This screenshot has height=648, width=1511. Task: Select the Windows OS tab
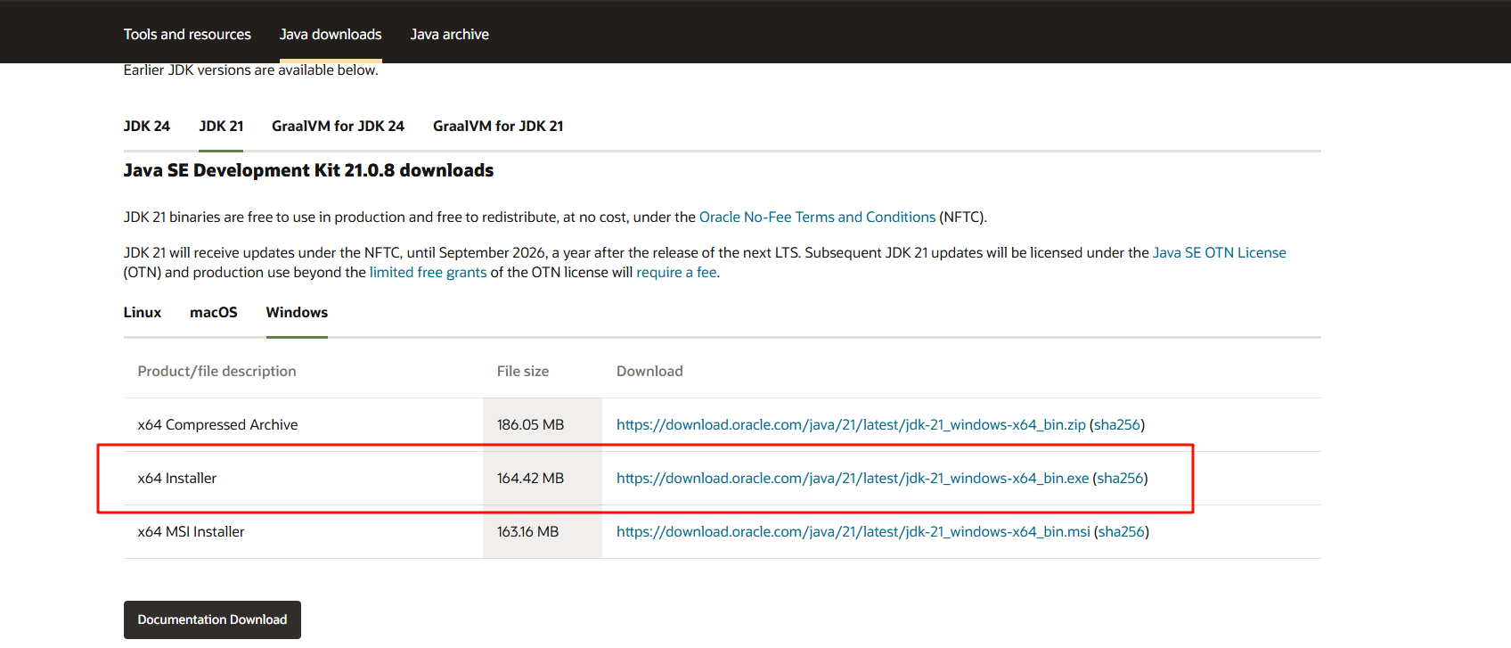point(297,312)
